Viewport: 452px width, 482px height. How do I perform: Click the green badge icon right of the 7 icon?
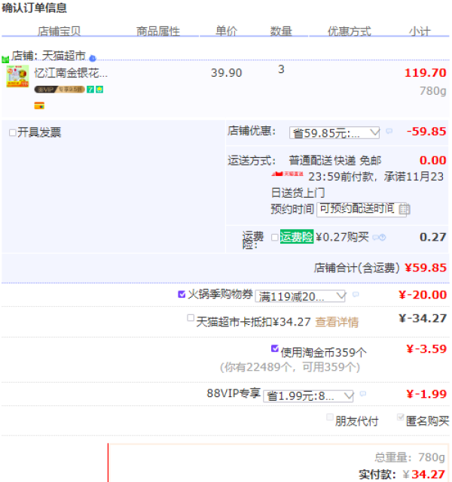[99, 89]
